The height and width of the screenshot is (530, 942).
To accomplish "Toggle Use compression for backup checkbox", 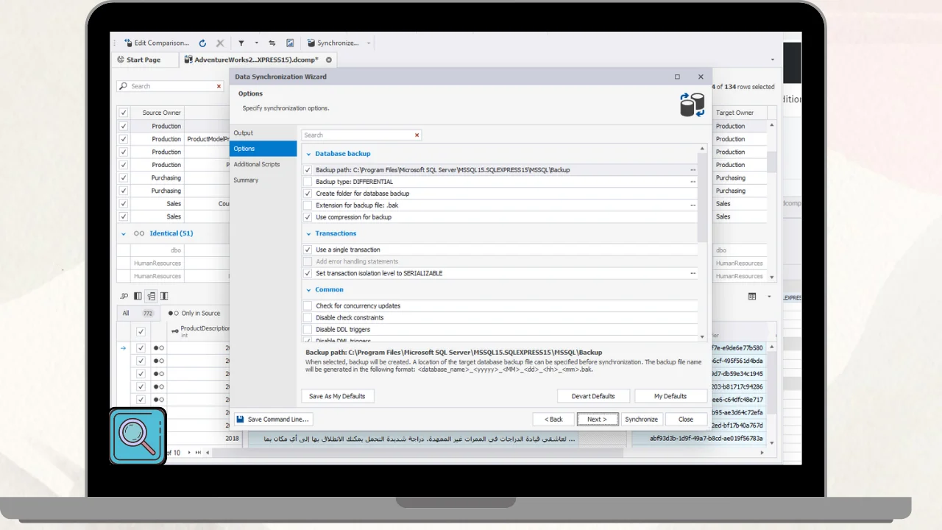I will (308, 217).
